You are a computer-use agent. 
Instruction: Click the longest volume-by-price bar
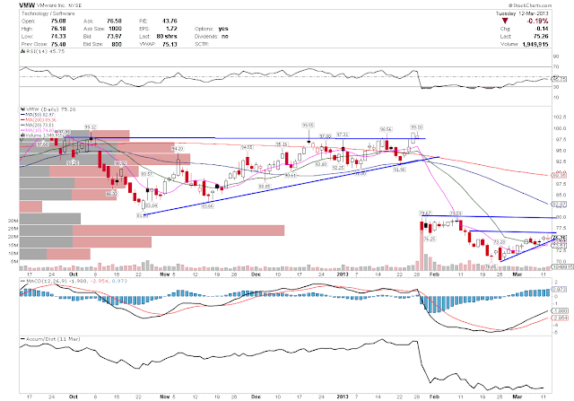click(152, 231)
